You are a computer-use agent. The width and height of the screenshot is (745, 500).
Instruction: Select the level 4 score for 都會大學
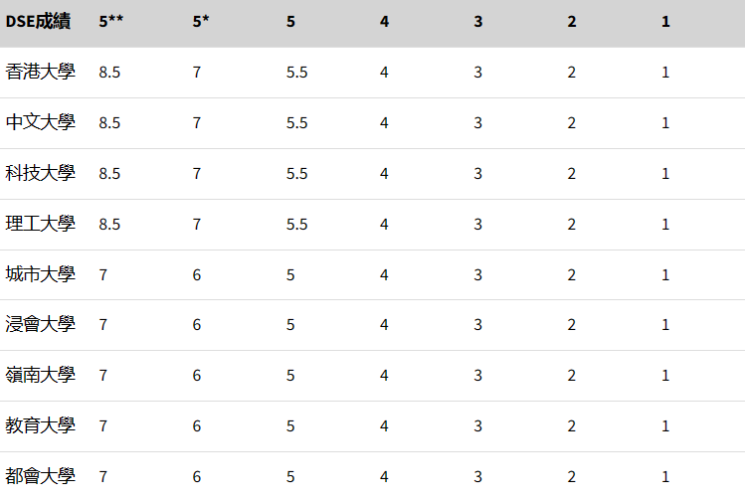384,477
